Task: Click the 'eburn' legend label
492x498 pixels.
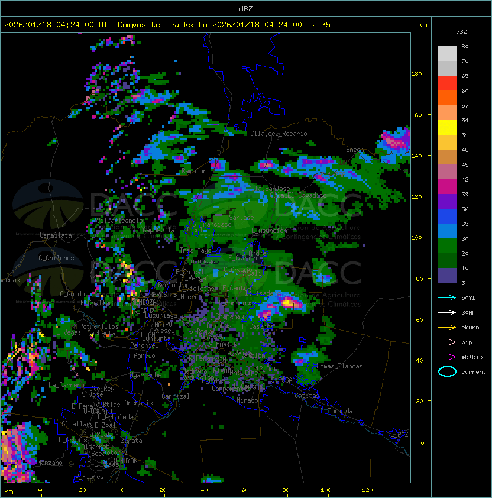Action: (470, 328)
